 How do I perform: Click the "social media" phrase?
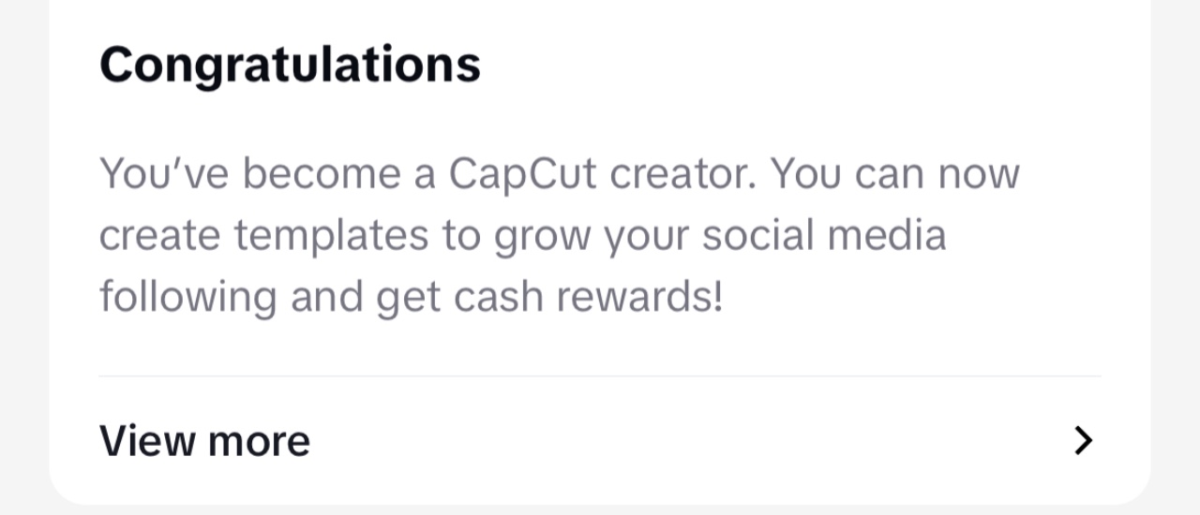[x=824, y=235]
